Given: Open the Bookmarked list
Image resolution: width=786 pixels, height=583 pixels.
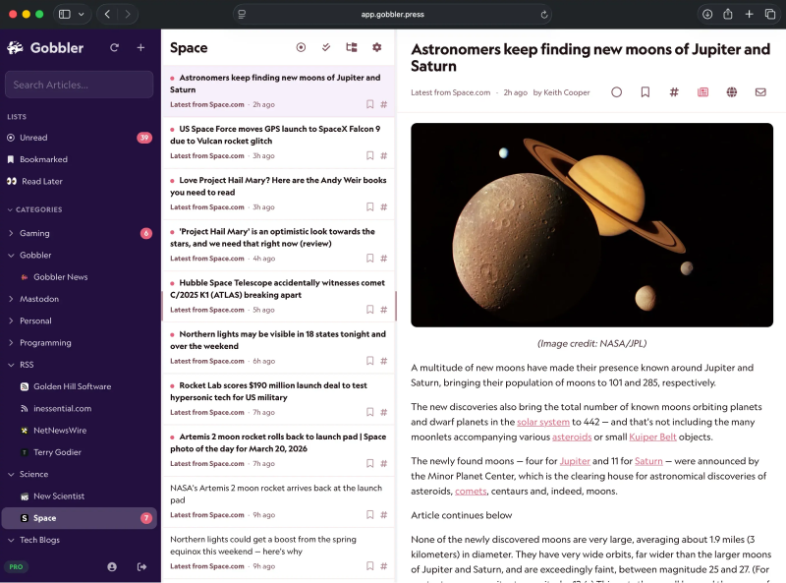Looking at the screenshot, I should (x=80, y=159).
